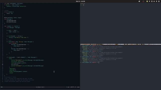
Task: Click the .into() line
Action: pyautogui.click(x=11, y=73)
